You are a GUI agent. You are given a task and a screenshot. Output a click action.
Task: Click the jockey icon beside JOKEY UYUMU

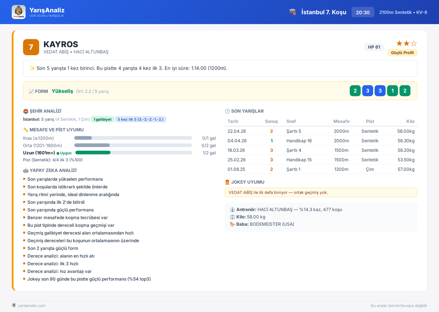(227, 182)
